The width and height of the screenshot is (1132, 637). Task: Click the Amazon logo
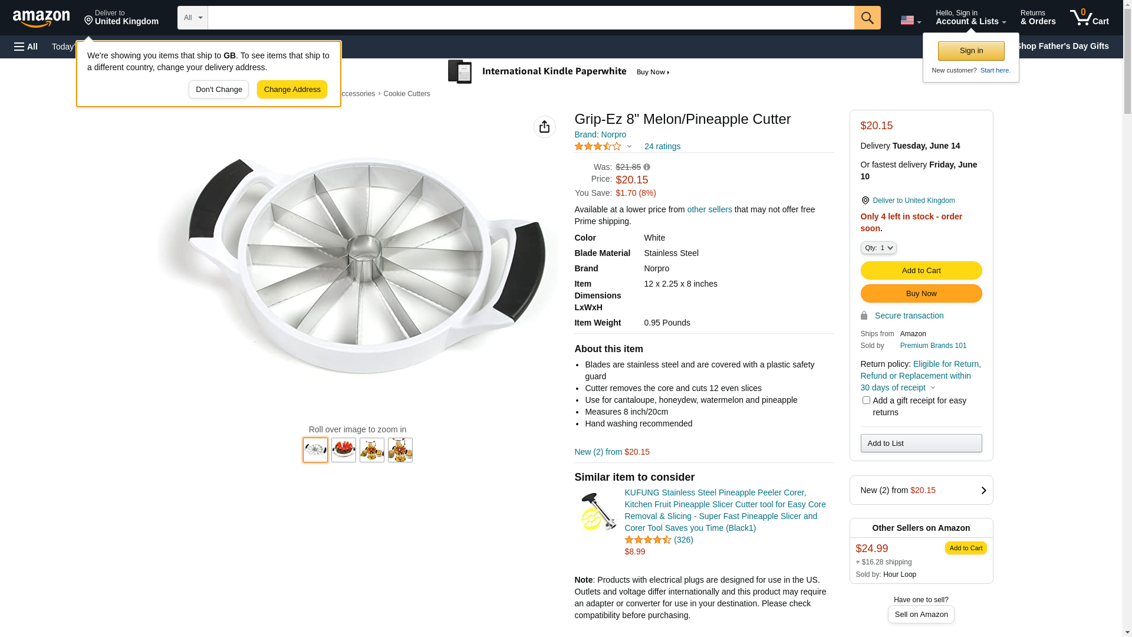[x=41, y=19]
